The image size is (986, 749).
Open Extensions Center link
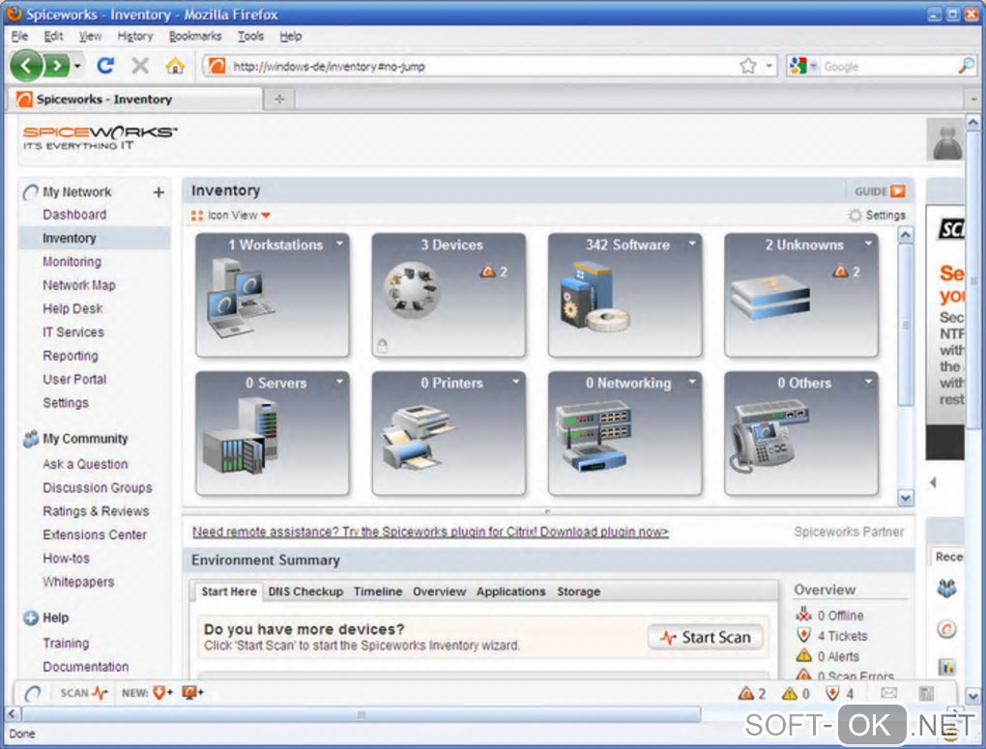[95, 534]
